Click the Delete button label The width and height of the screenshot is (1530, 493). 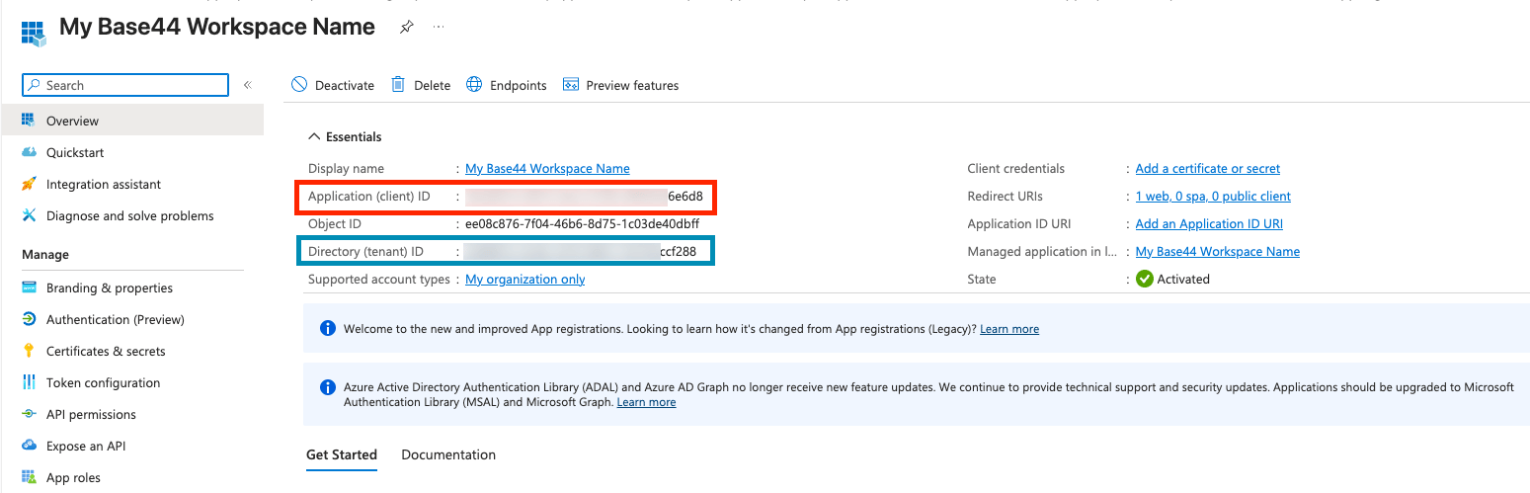[432, 85]
